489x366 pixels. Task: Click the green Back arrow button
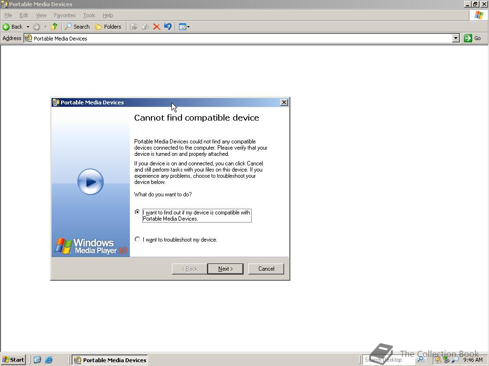(x=12, y=27)
